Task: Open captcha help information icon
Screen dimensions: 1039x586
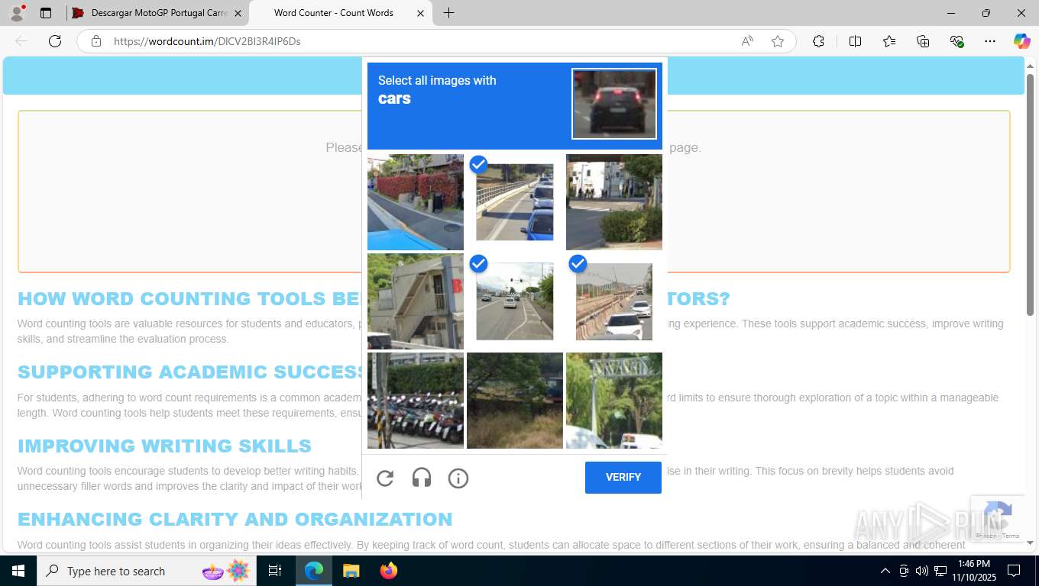Action: point(458,478)
